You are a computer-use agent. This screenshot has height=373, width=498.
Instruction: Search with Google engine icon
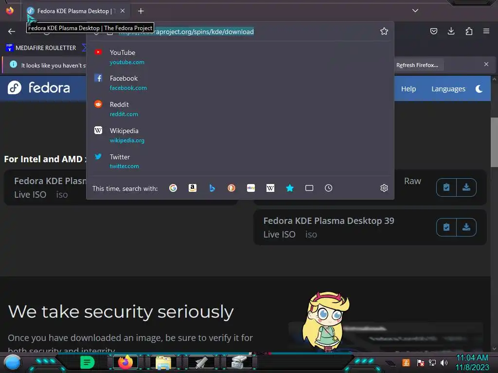click(x=173, y=188)
